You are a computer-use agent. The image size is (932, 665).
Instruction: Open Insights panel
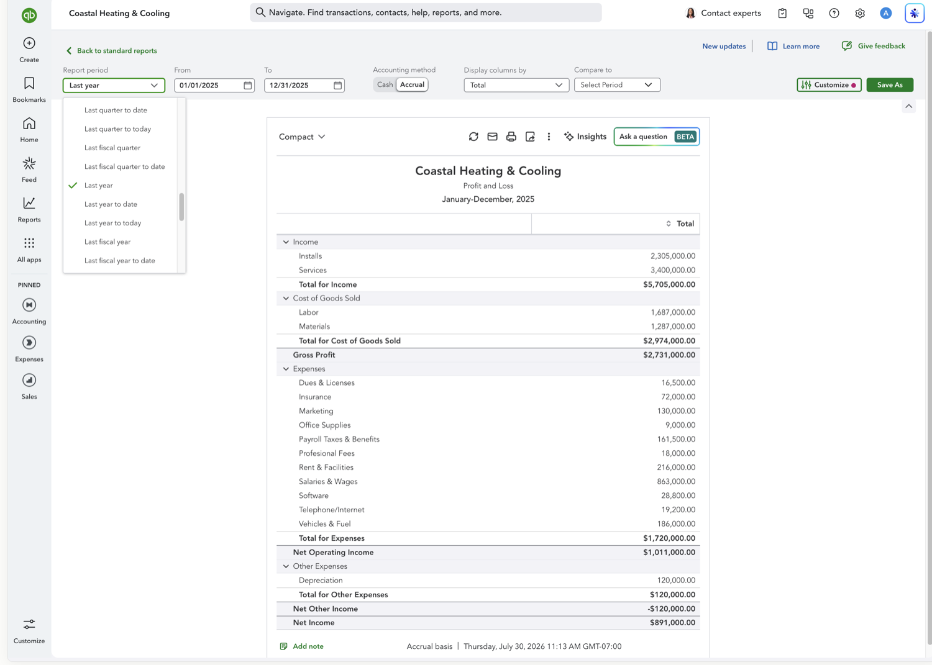click(585, 137)
